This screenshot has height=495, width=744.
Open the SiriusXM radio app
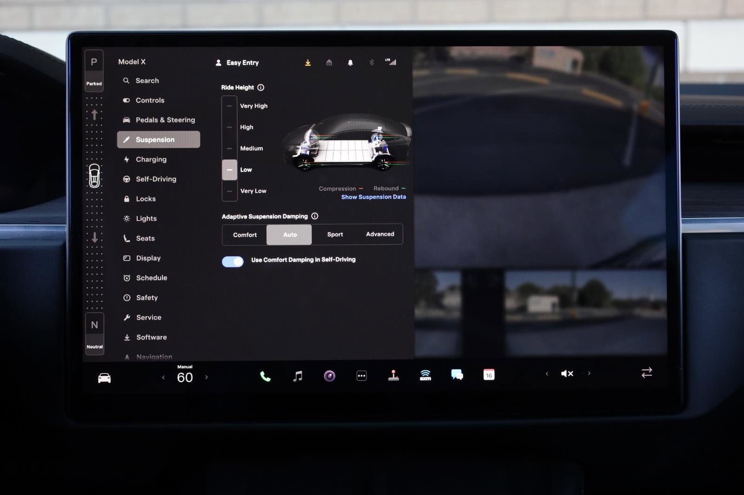425,375
